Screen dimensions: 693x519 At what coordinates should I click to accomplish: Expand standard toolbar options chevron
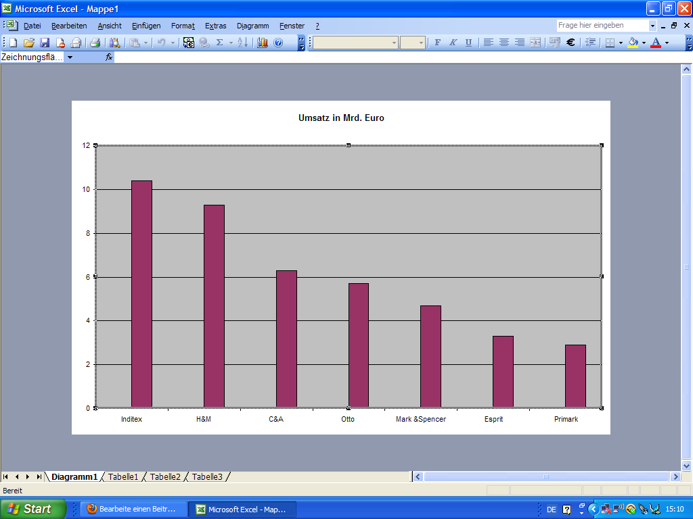coord(301,43)
